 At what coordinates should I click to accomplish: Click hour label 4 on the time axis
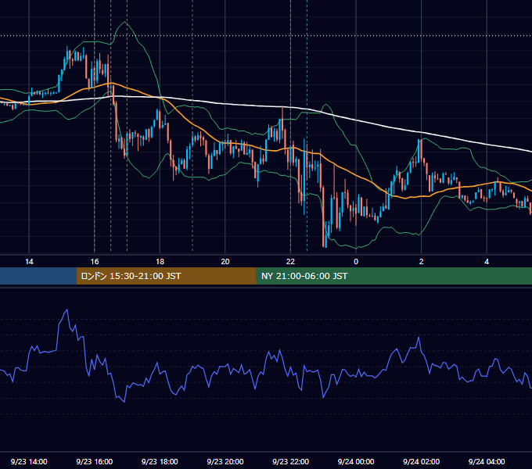click(487, 262)
